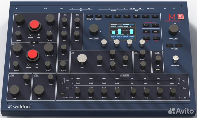The image size is (197, 118).
Task: Hit the Recall button
Action: pyautogui.click(x=156, y=32)
